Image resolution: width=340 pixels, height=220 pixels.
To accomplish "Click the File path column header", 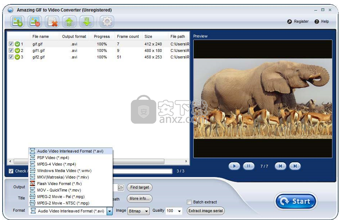I will (179, 36).
